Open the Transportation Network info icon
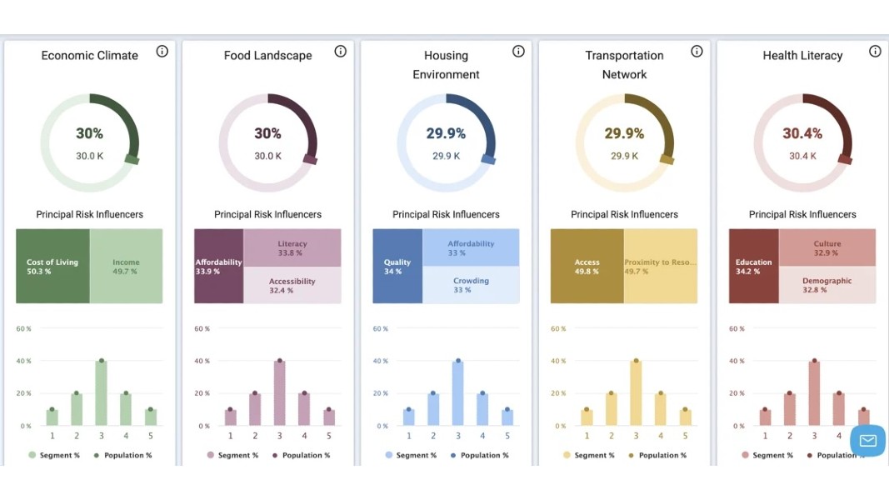 (x=697, y=52)
